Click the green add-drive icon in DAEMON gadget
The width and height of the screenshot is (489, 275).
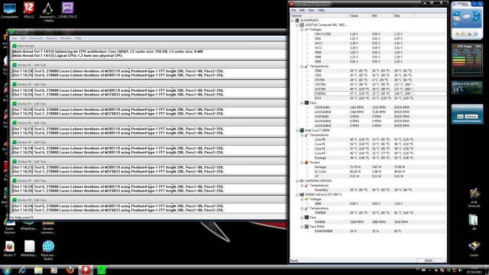click(457, 34)
